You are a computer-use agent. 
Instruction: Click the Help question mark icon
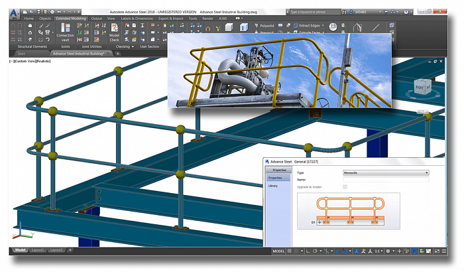click(406, 12)
